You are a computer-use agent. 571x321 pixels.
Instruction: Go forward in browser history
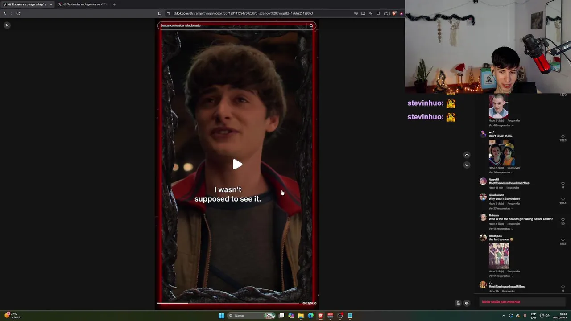tap(12, 13)
